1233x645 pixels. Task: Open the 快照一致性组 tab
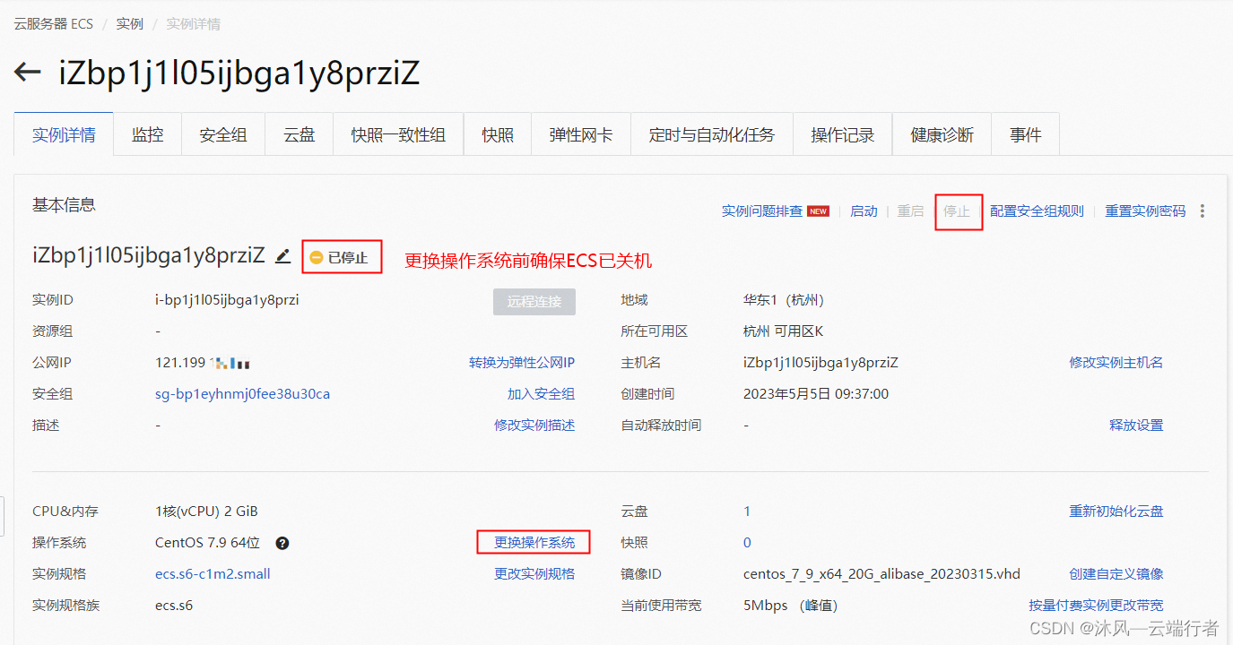tap(398, 135)
